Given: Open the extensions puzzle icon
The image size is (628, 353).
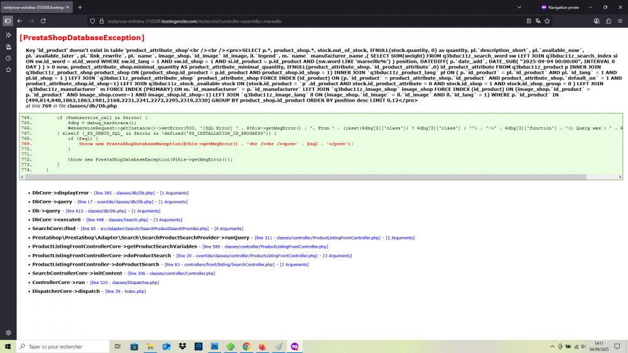Looking at the screenshot, I should point(609,21).
